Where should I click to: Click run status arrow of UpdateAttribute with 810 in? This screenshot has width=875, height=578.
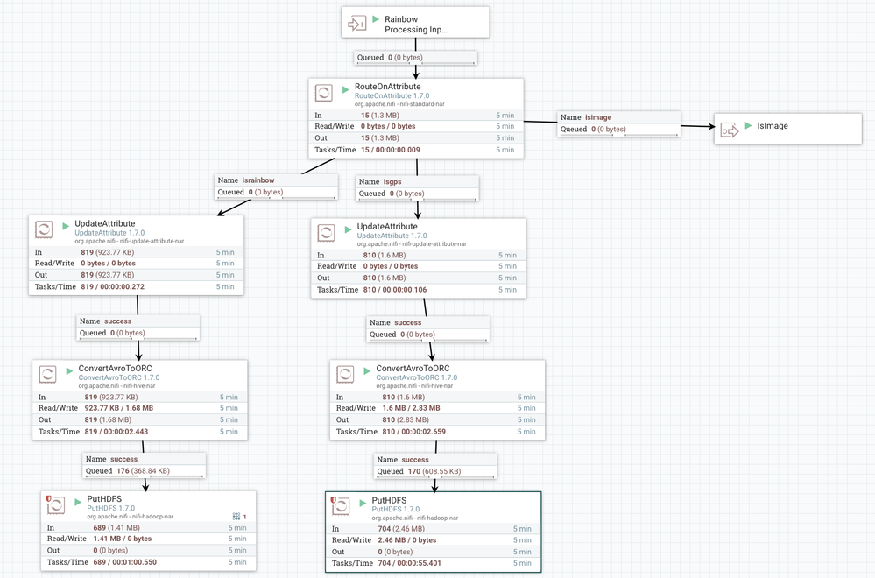(348, 229)
